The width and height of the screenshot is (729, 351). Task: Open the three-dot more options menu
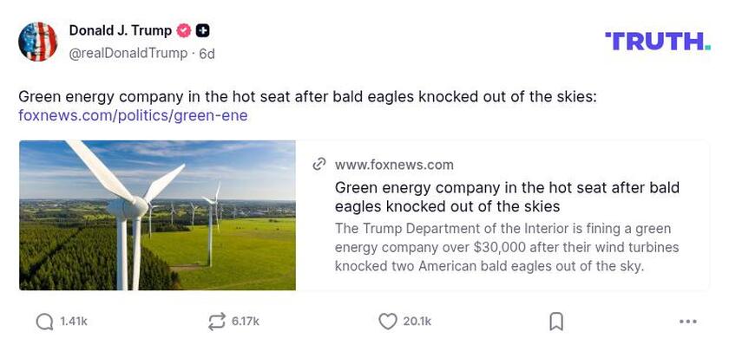[688, 322]
